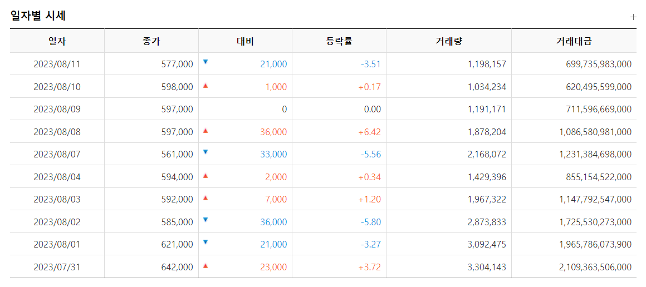Select the date cell 2023/08/08
This screenshot has width=646, height=287.
[x=57, y=132]
